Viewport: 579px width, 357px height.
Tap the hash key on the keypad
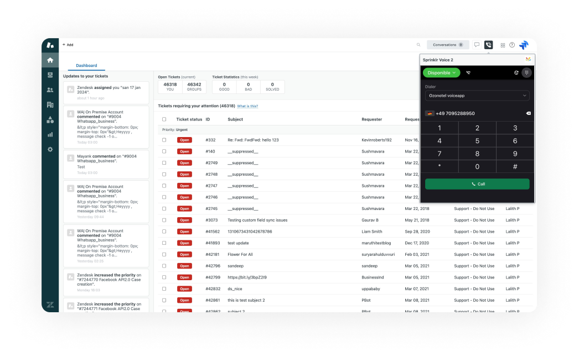(515, 167)
